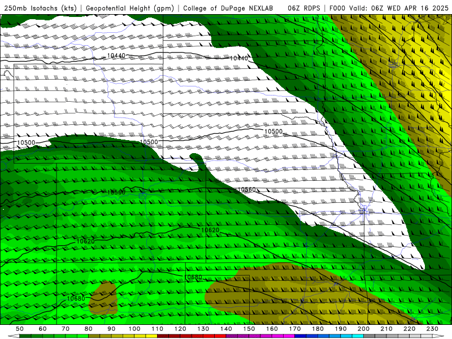Click the easternmost 10500 contour label

273,132
